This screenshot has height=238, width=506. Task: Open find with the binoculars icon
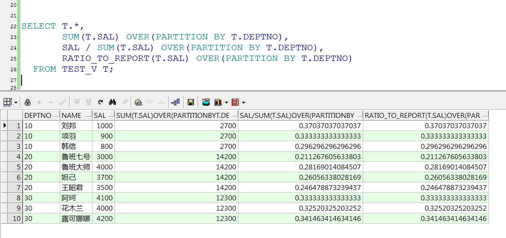[x=112, y=102]
